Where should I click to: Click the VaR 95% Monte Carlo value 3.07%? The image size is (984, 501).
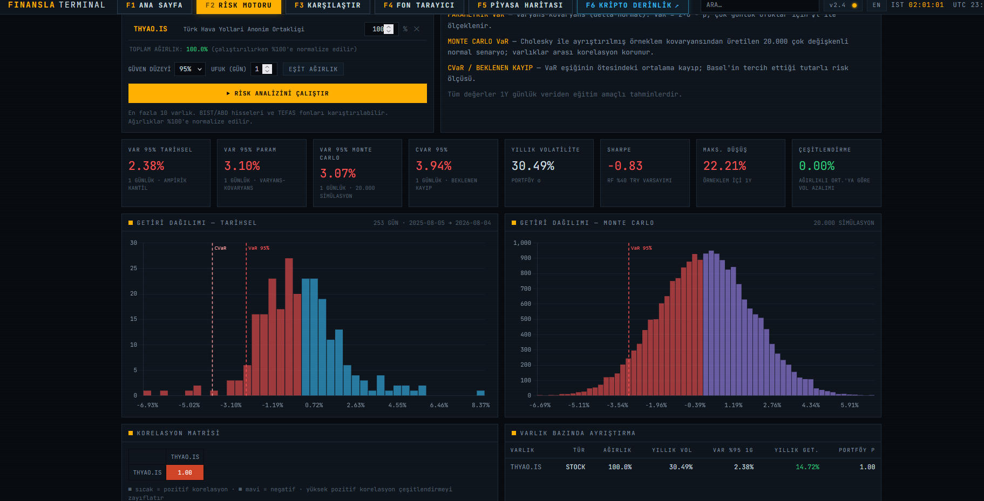tap(338, 174)
